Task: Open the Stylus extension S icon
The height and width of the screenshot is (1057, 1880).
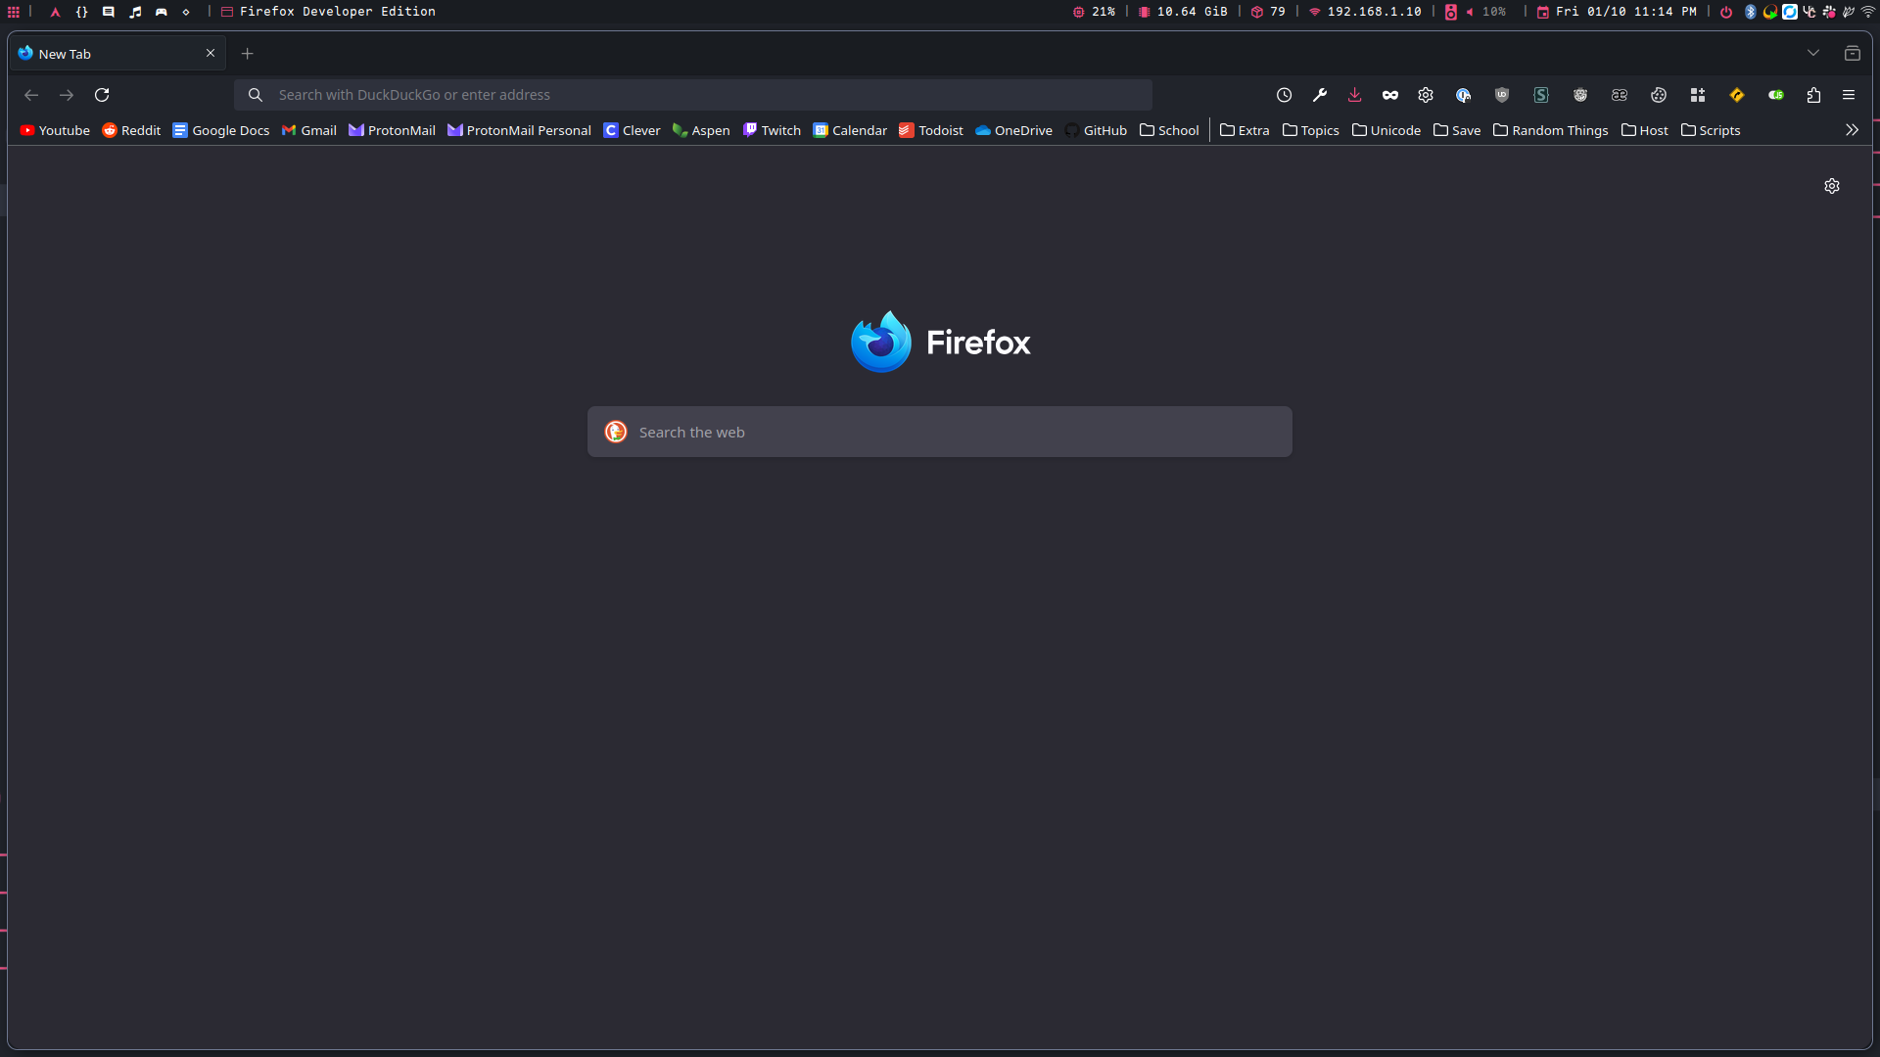Action: coord(1541,95)
